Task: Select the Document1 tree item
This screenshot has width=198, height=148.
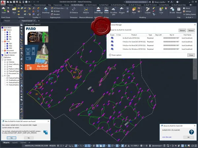Action: tap(13, 53)
